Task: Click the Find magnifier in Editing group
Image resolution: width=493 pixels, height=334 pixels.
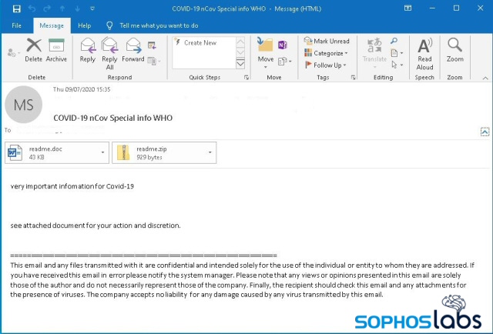Action: click(x=394, y=41)
